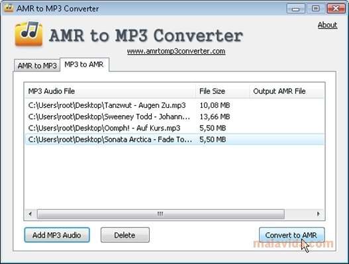
Task: Select the Sonata Arctica - Fade To... row
Action: [174, 139]
